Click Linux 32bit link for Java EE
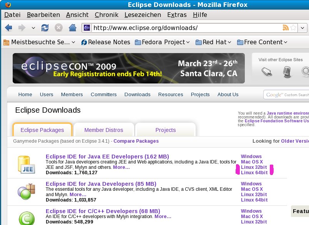309x225 pixels. [x=254, y=167]
